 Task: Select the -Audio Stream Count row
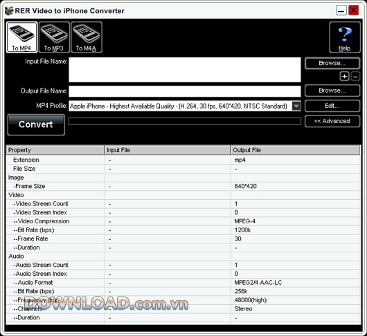click(183, 265)
